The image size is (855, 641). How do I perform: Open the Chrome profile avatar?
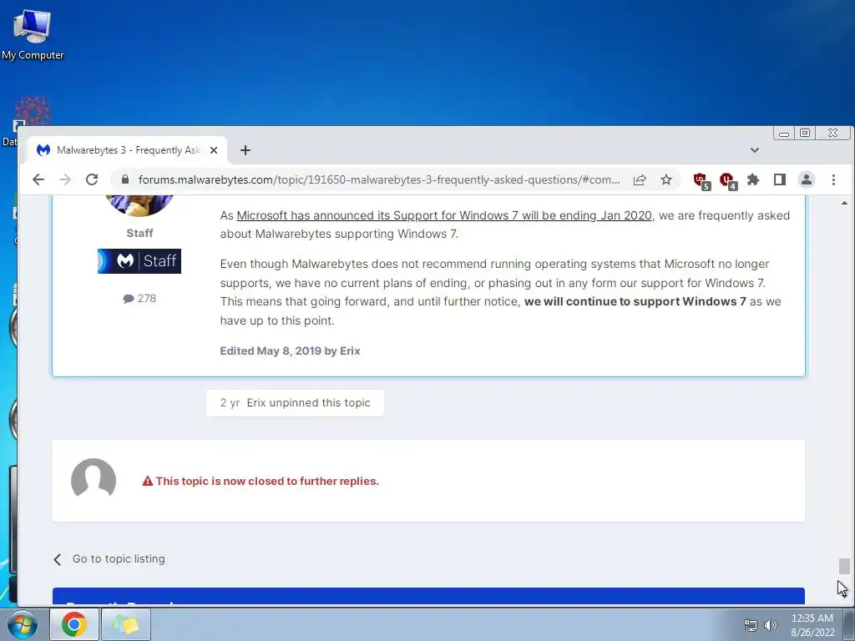[807, 179]
